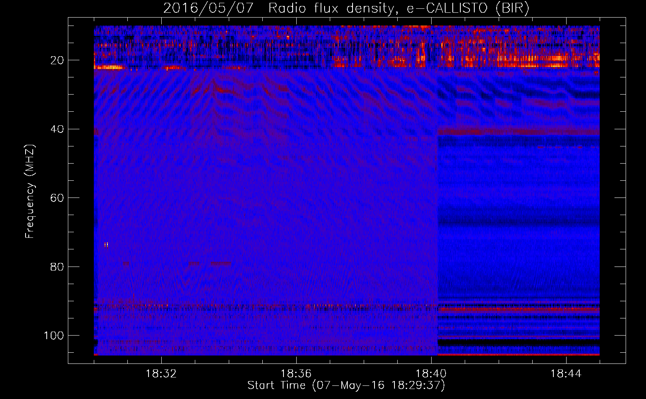Click the time tick label '18:44'

[566, 374]
